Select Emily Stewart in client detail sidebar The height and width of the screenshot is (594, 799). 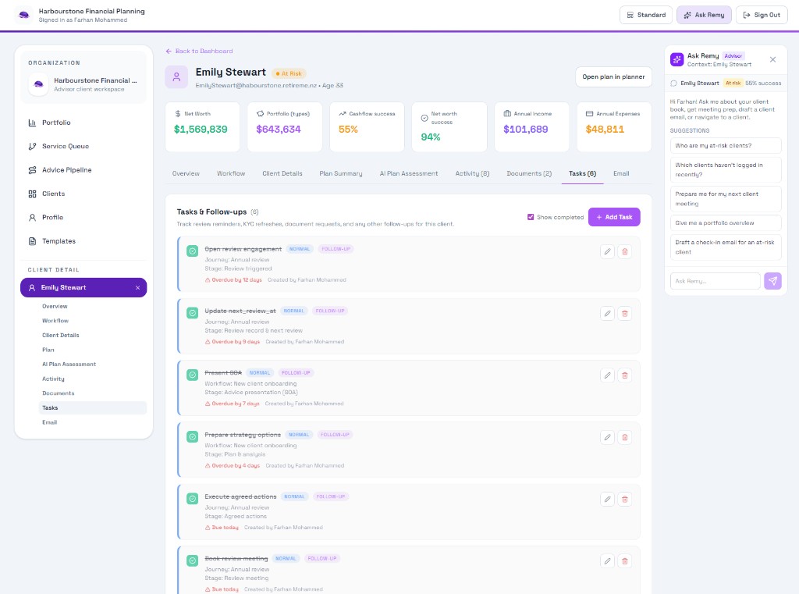[83, 287]
